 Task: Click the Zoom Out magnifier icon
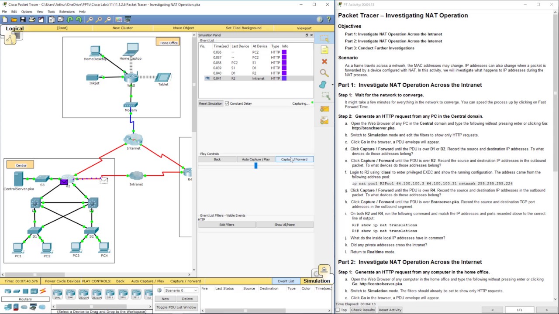pyautogui.click(x=108, y=20)
